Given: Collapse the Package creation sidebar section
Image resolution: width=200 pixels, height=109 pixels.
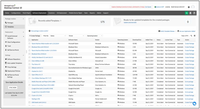Looking at the screenshot, I should (23, 19).
